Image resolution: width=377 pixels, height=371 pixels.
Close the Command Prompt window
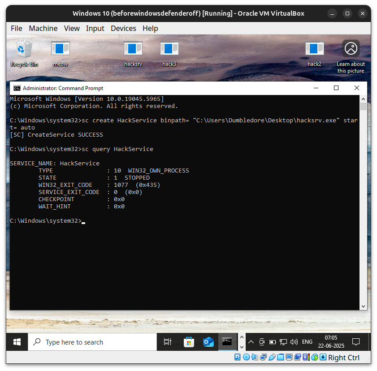357,88
